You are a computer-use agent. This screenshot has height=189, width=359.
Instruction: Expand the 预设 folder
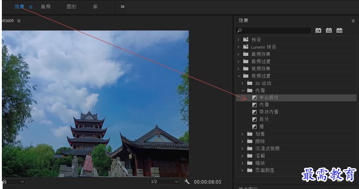[x=238, y=40]
